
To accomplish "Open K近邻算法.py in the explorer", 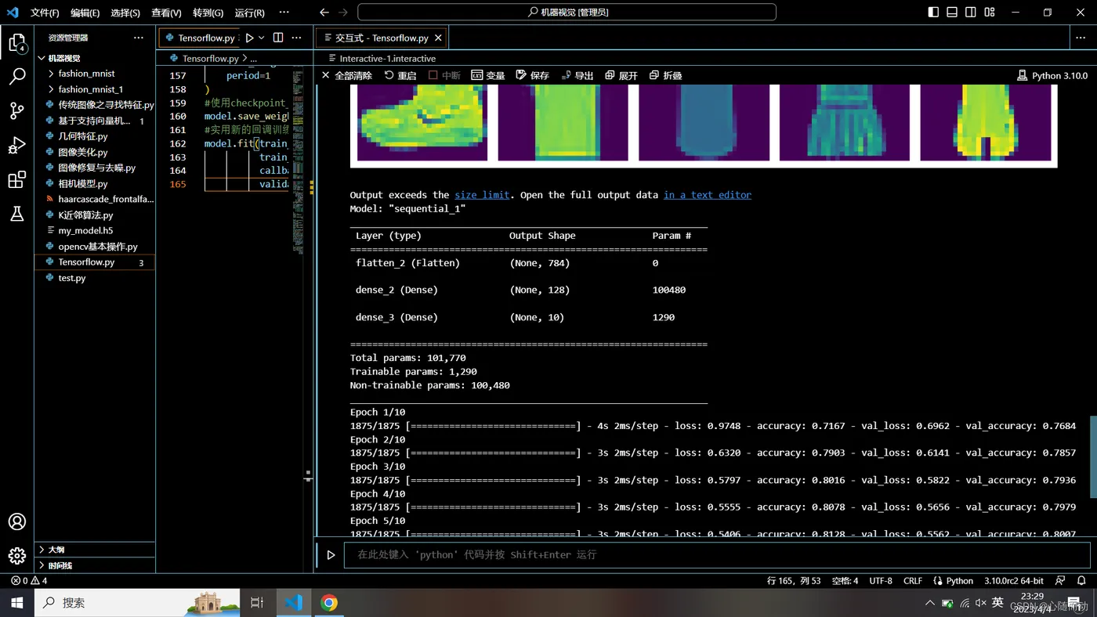I will pos(95,215).
